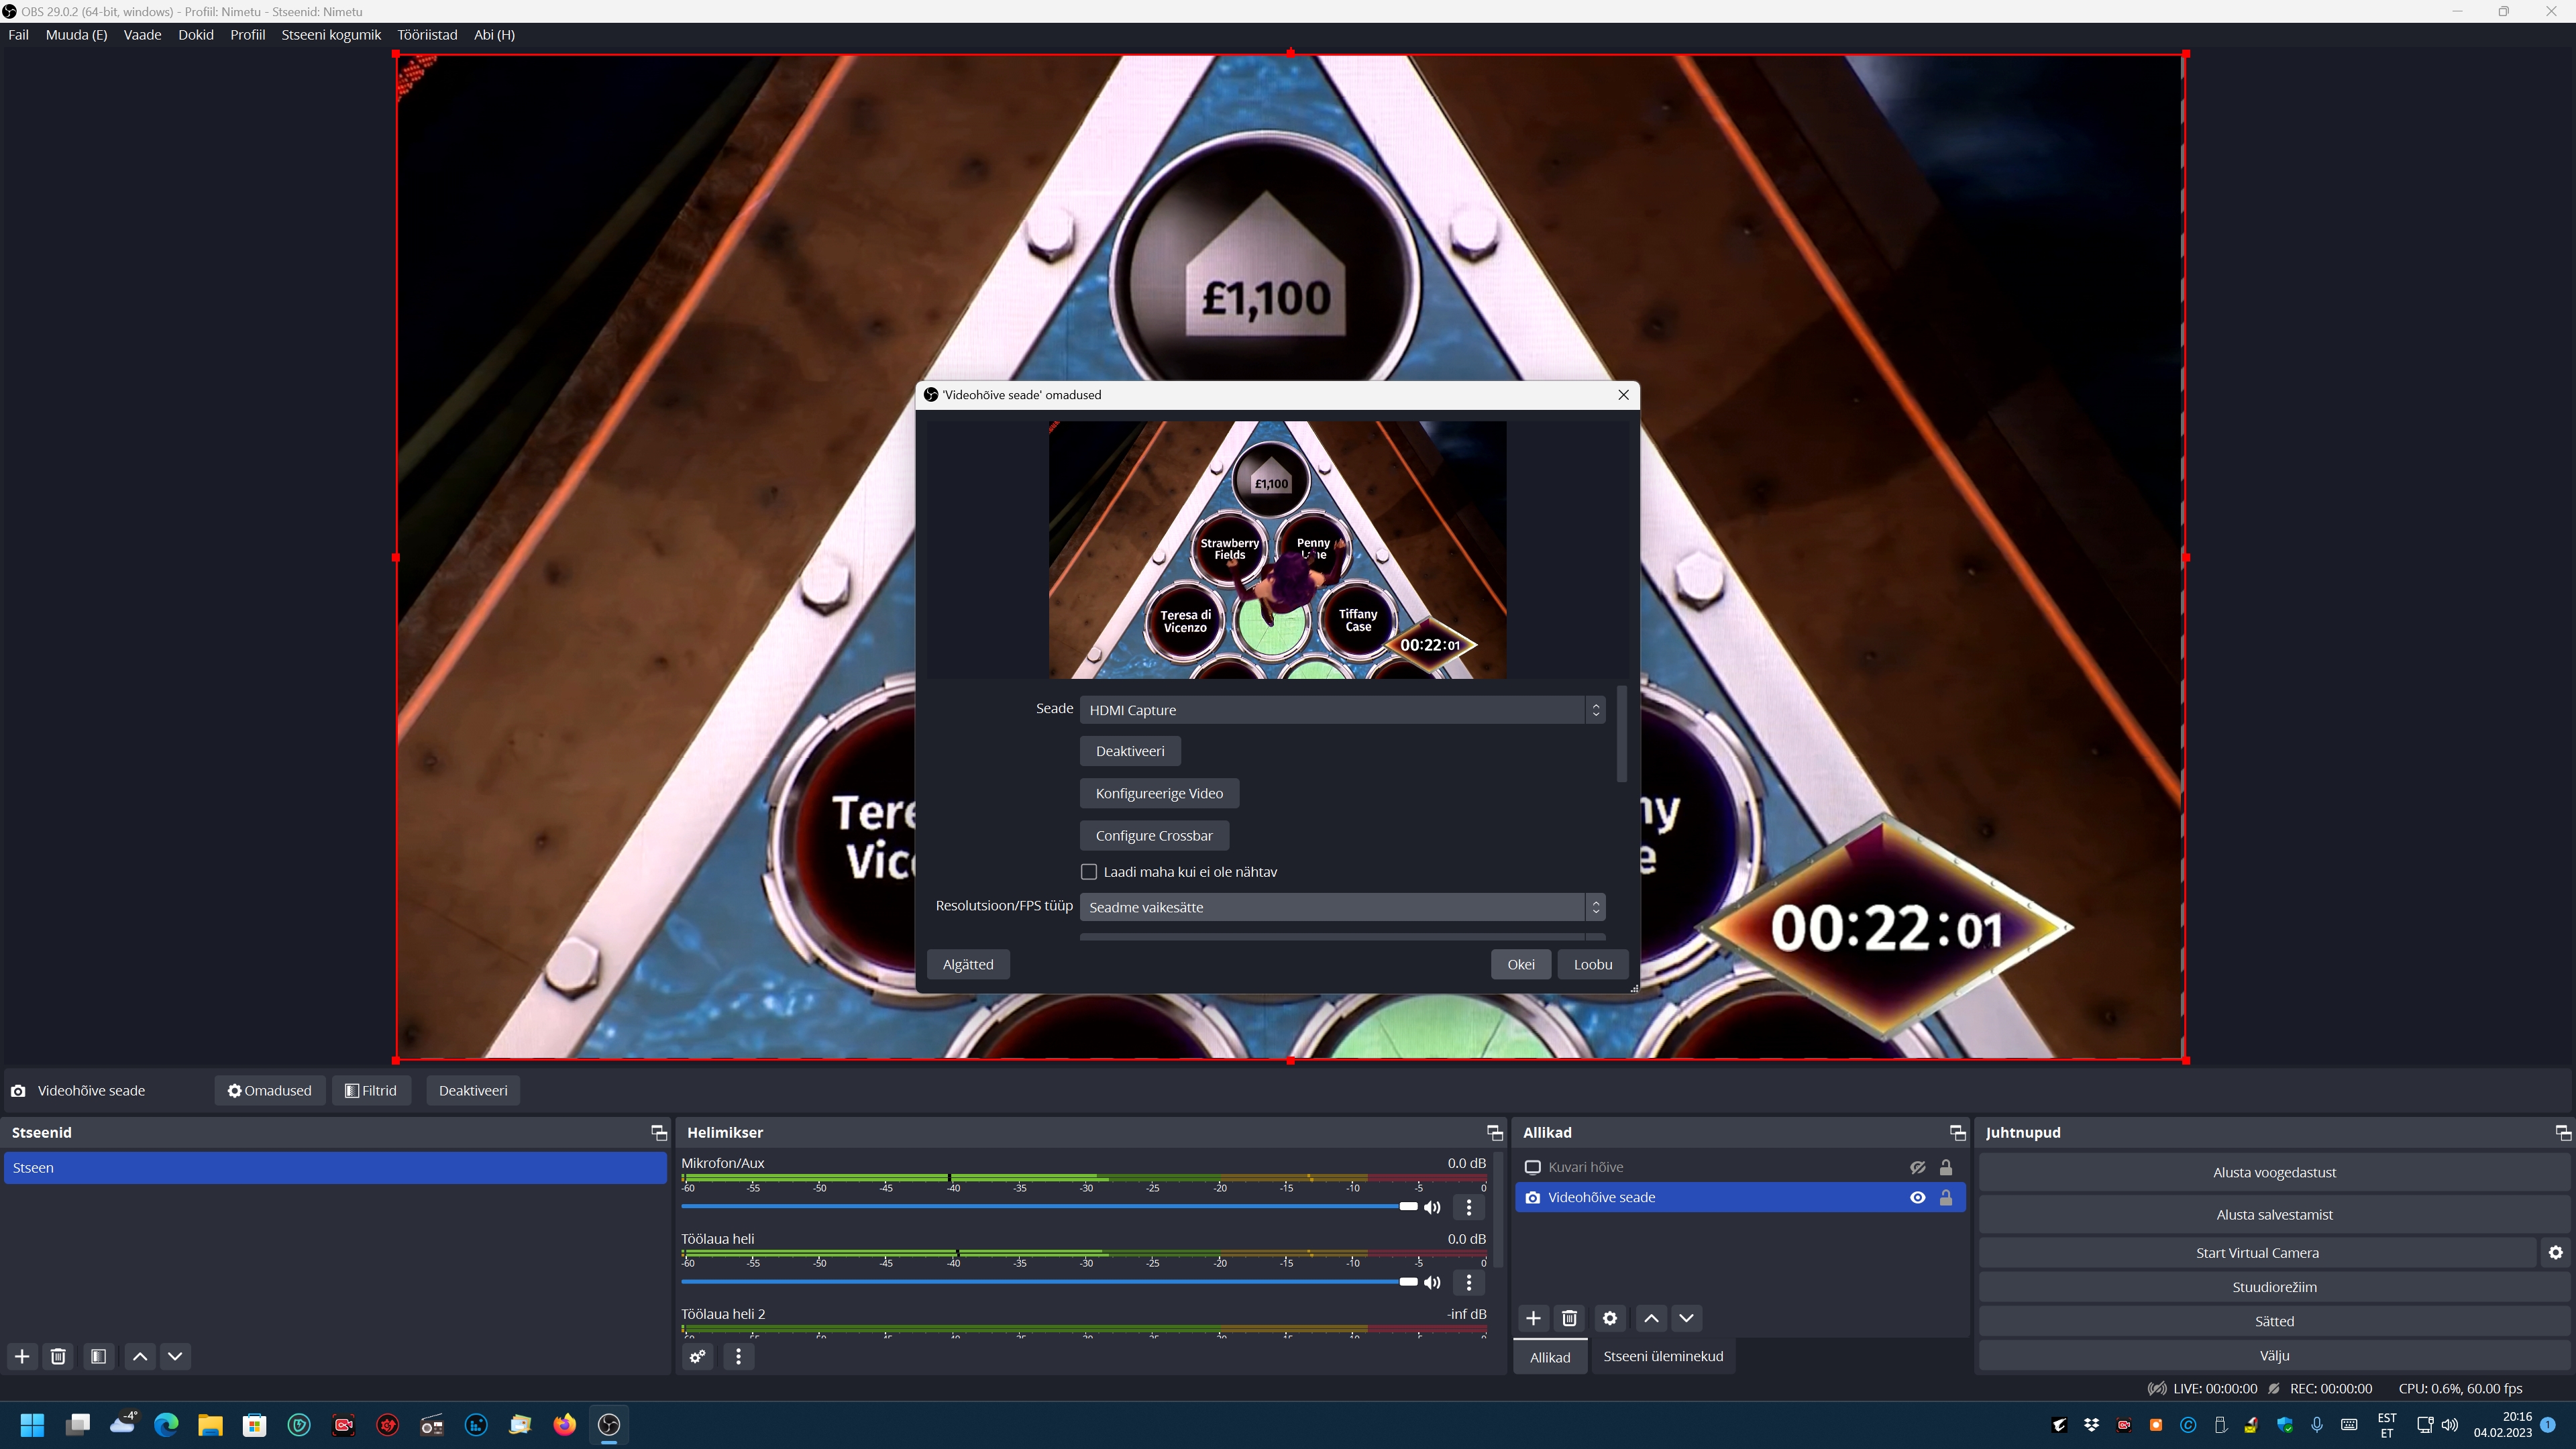Undock the Helimikser panel
The width and height of the screenshot is (2576, 1449).
(1494, 1132)
